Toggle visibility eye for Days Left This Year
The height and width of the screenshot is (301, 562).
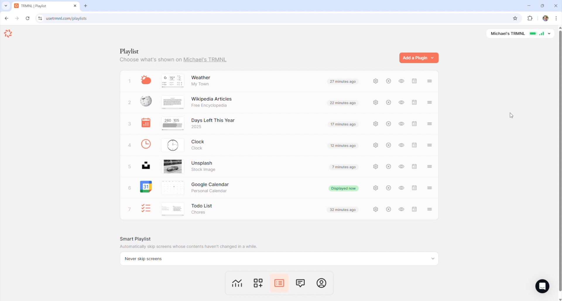pyautogui.click(x=401, y=124)
